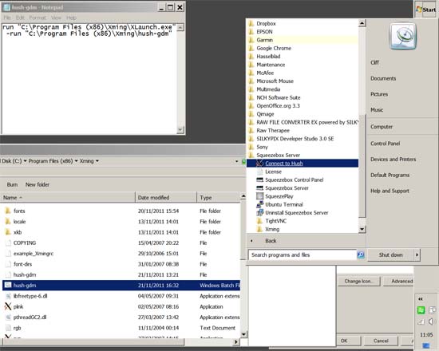Open the Hasselblad program folder
The height and width of the screenshot is (351, 439).
coord(268,57)
